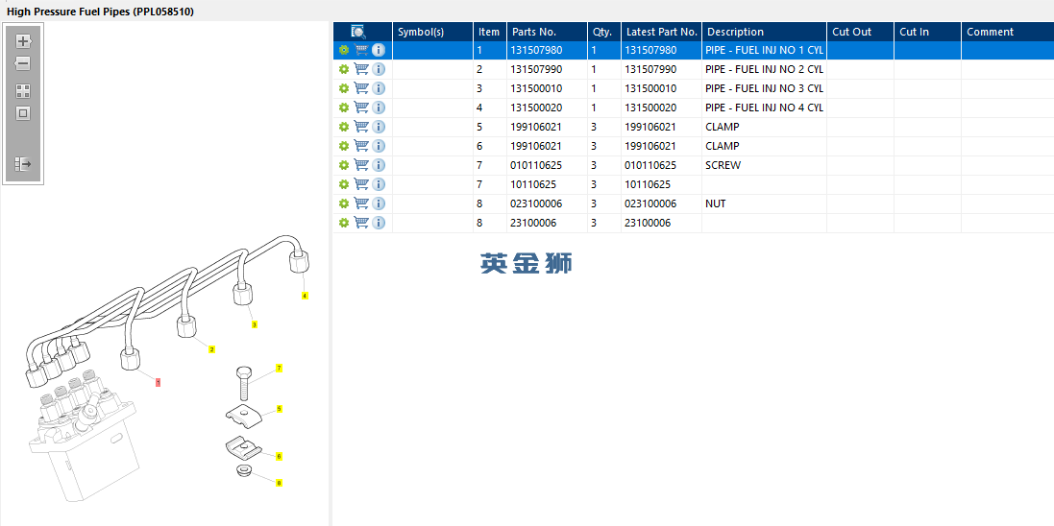Open info for part 131500020

(379, 108)
